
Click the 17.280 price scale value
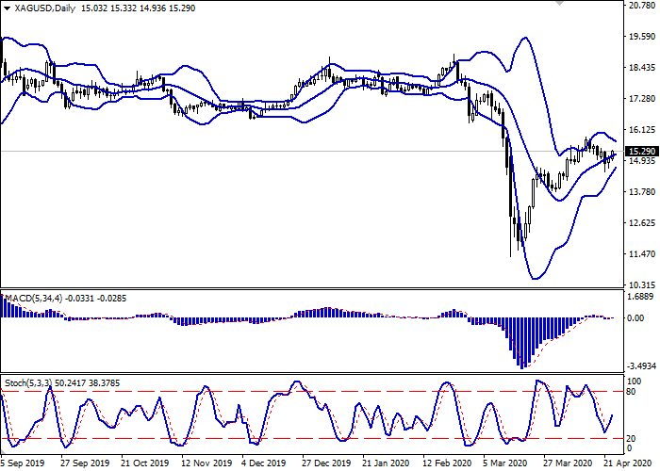click(641, 99)
